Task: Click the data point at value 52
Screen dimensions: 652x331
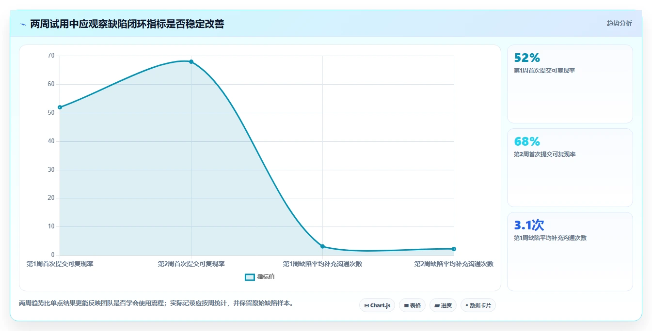Action: click(x=60, y=107)
